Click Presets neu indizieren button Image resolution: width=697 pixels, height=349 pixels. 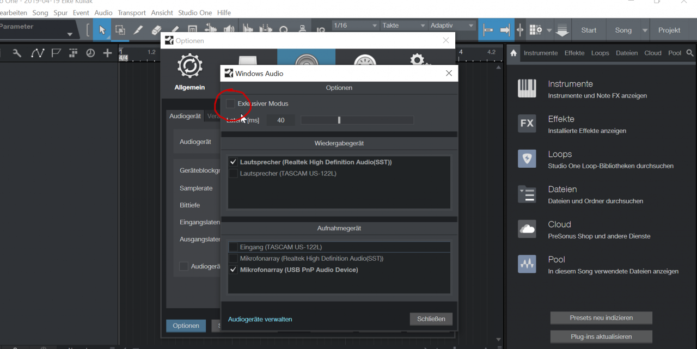tap(601, 317)
